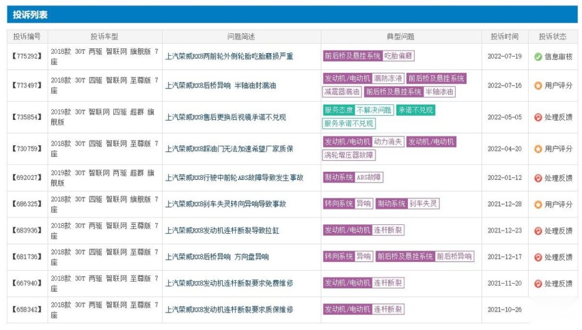Click the red status icon in row 683936
The height and width of the screenshot is (330, 582).
538,231
